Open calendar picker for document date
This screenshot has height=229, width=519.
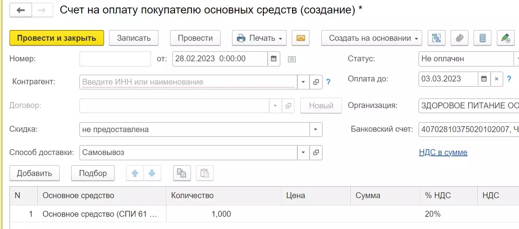[274, 59]
